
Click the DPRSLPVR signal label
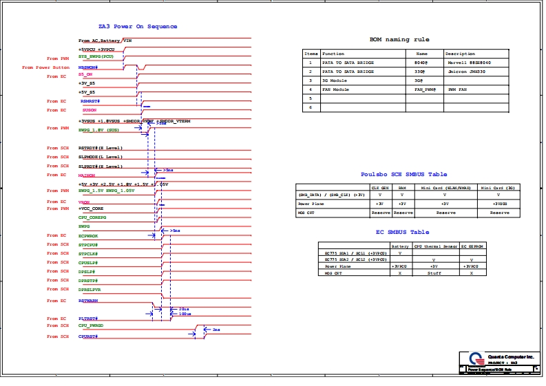click(x=90, y=290)
